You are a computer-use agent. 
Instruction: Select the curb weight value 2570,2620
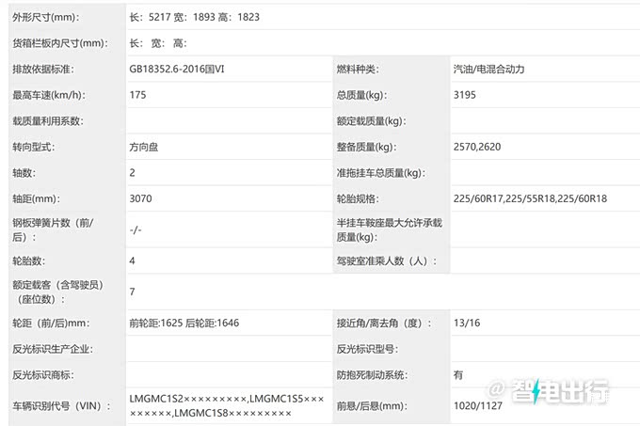click(x=479, y=147)
